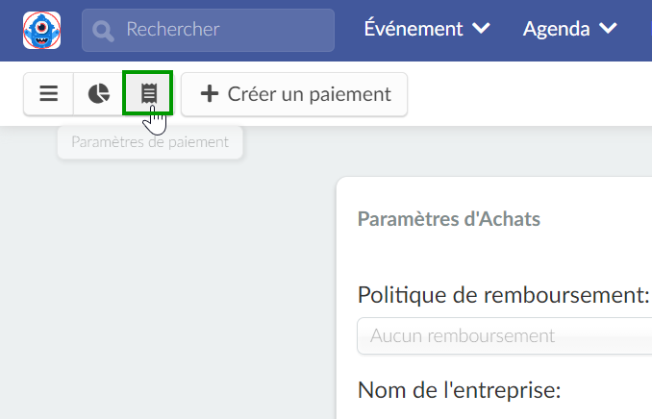Click the plus icon in Créer un paiement
This screenshot has height=419, width=652.
(x=210, y=93)
